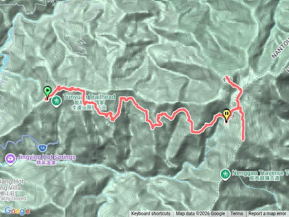Click the Route 14 highway shield

point(42,148)
